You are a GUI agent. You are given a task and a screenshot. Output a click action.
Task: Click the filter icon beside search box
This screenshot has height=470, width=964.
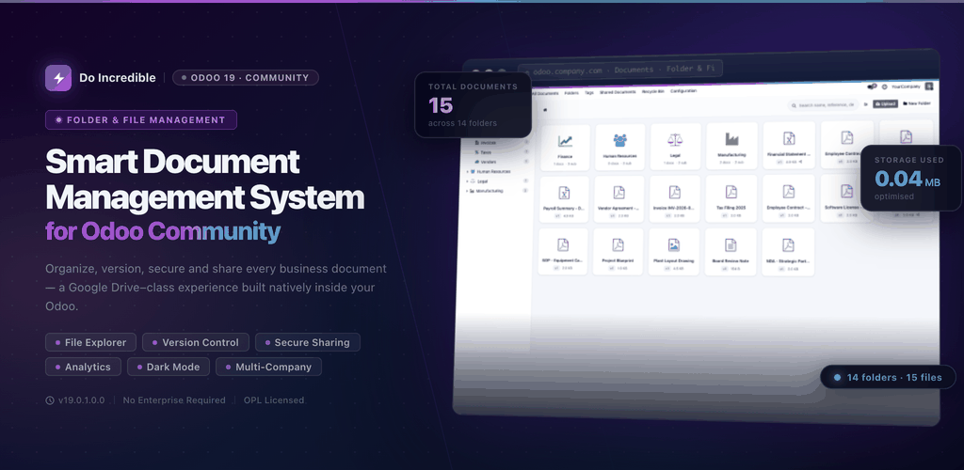(x=866, y=105)
